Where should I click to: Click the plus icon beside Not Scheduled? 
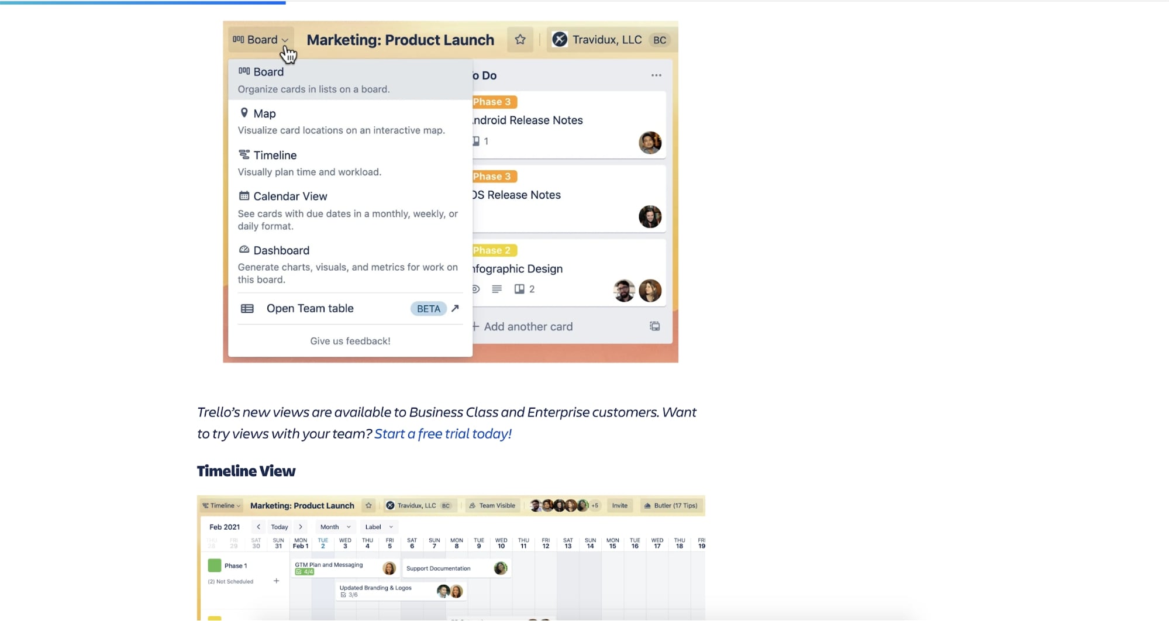[x=276, y=581]
